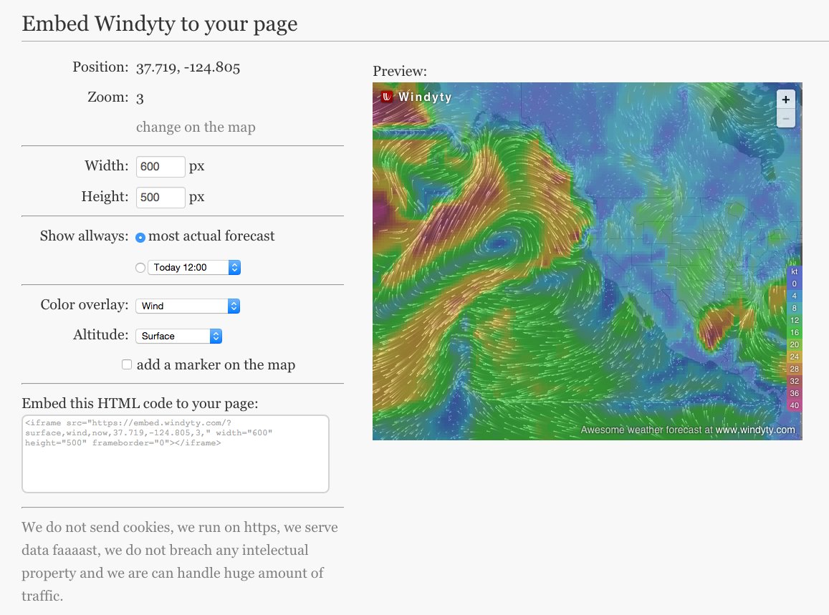Zoom out on the map preview
Screen dimensions: 829x615
click(x=785, y=118)
